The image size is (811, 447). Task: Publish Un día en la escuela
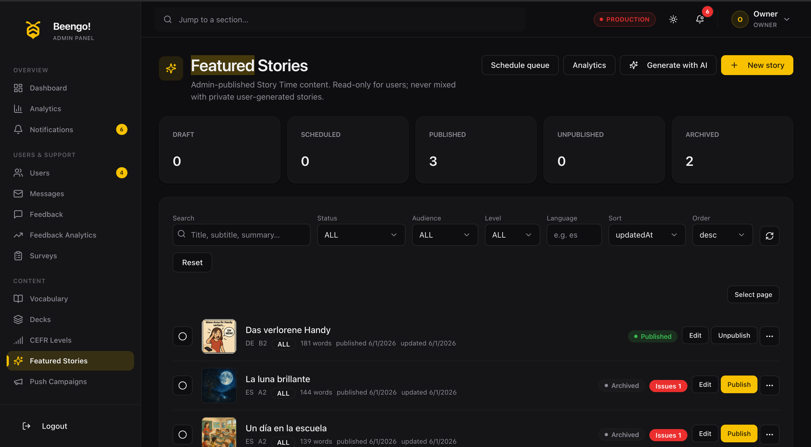tap(739, 434)
